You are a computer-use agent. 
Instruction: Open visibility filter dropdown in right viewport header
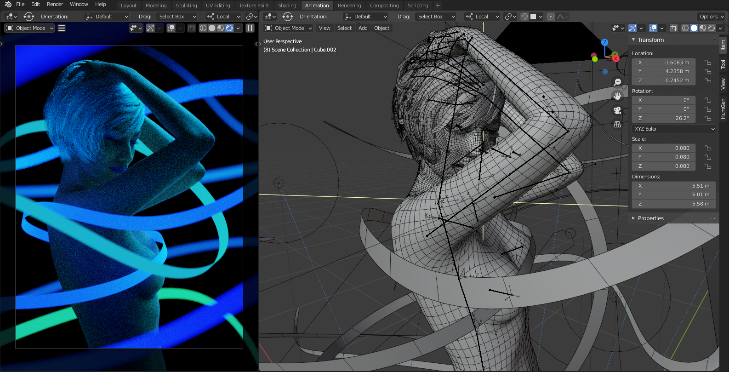pos(618,28)
